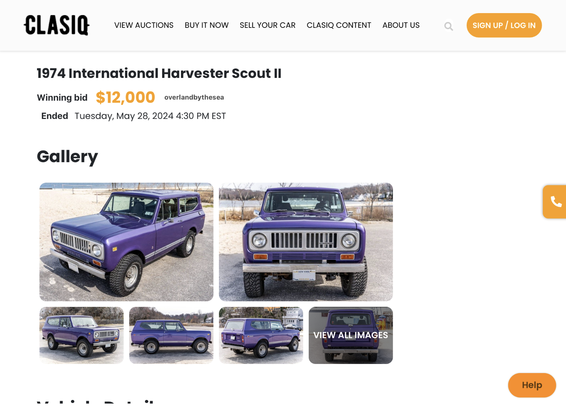566x409 pixels.
Task: Open the Help button
Action: [532, 385]
